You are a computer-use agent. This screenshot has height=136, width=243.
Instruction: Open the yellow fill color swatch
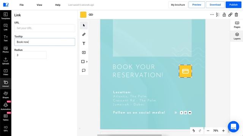(x=83, y=15)
